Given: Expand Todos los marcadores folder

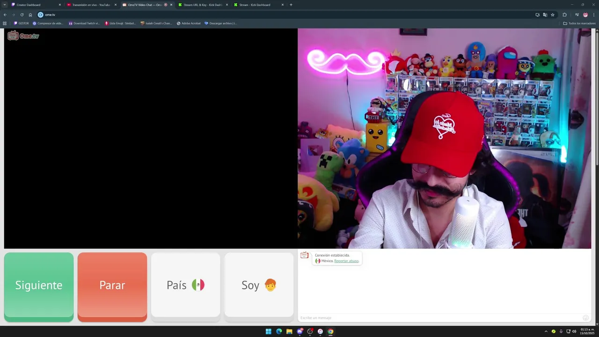Looking at the screenshot, I should 579,23.
